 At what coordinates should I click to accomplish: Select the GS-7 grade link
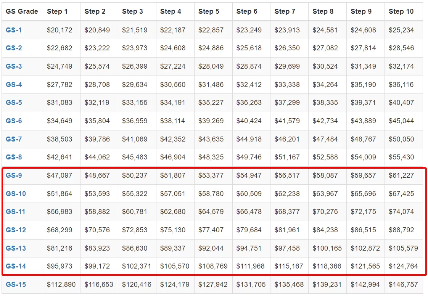coord(14,139)
